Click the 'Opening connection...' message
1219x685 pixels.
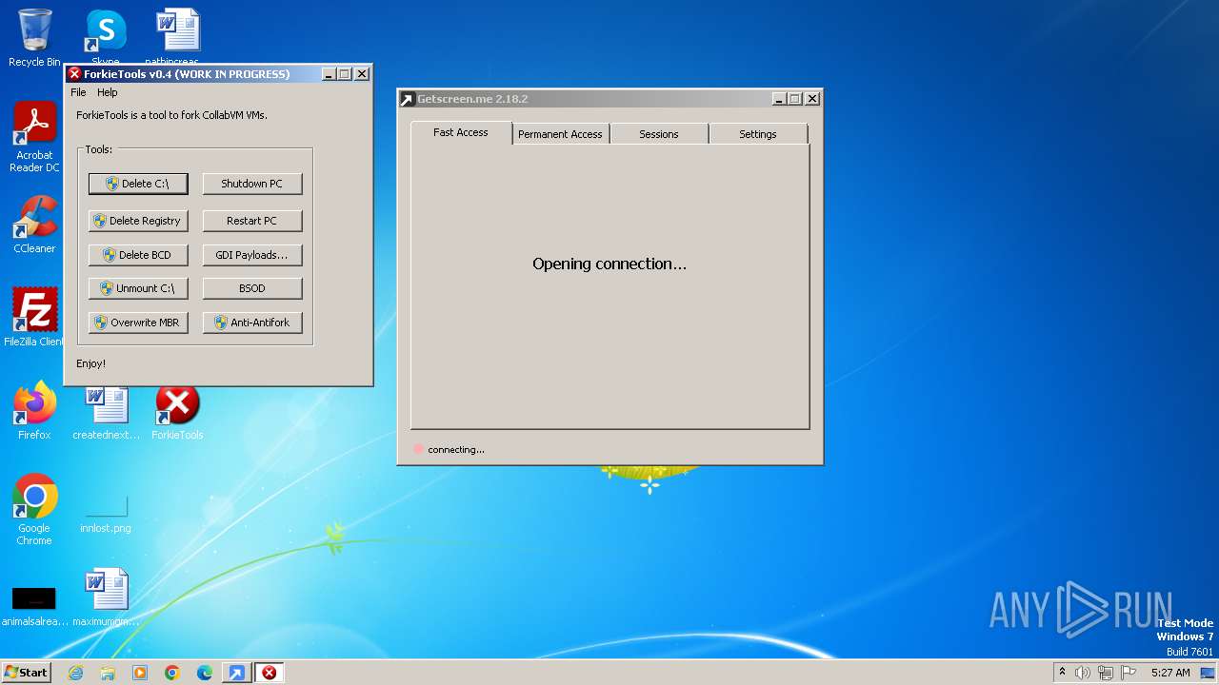(609, 264)
